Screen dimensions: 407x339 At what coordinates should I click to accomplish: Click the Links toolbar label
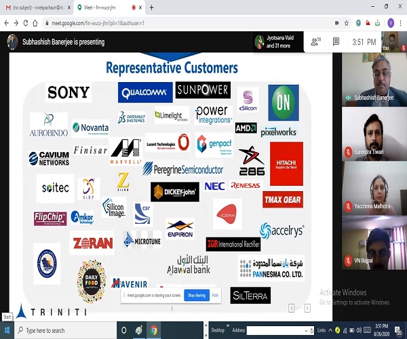pyautogui.click(x=322, y=330)
